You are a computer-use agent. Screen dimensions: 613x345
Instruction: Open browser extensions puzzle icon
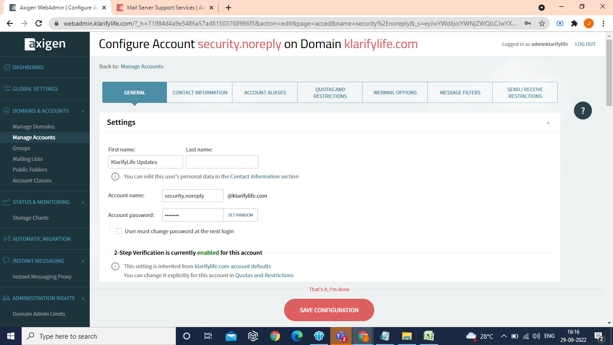point(574,23)
